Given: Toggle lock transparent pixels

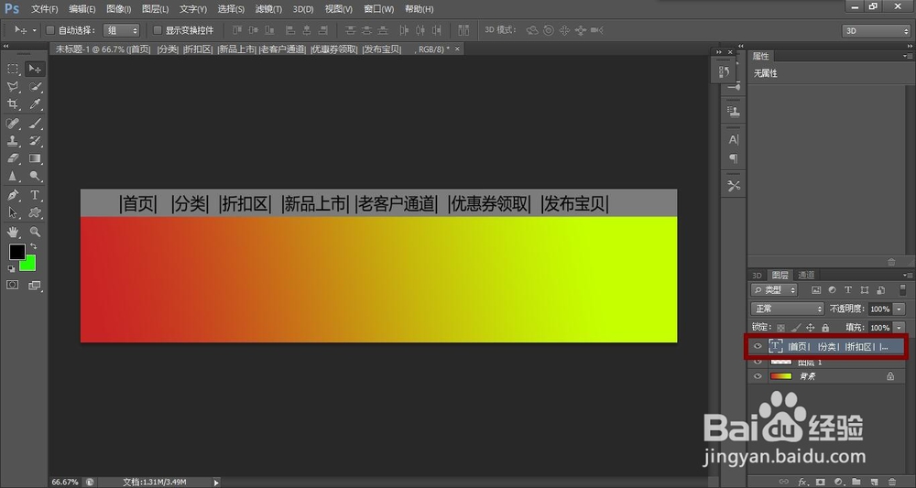Looking at the screenshot, I should click(780, 328).
